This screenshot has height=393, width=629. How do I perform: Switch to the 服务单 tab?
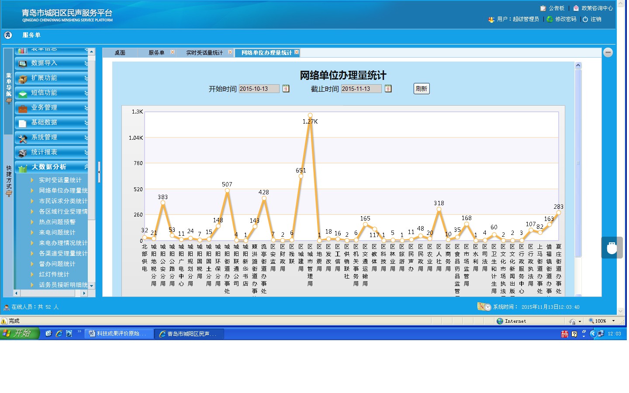pyautogui.click(x=156, y=53)
